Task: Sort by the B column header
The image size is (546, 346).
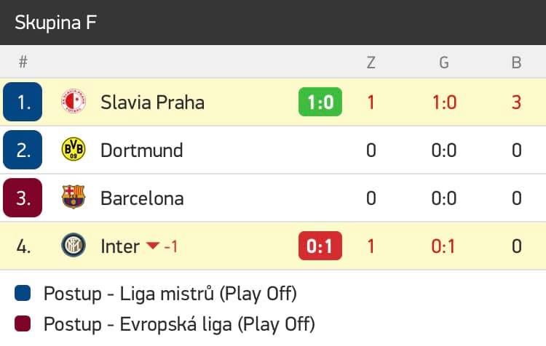Action: pos(516,63)
